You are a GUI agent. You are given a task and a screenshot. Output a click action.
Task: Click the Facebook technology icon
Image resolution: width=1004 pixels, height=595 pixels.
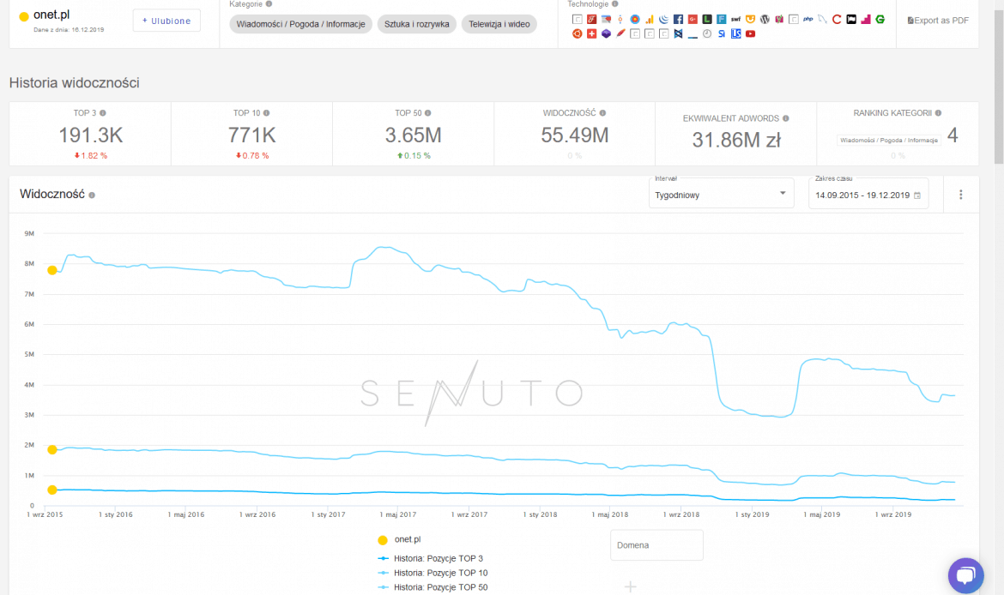(678, 19)
